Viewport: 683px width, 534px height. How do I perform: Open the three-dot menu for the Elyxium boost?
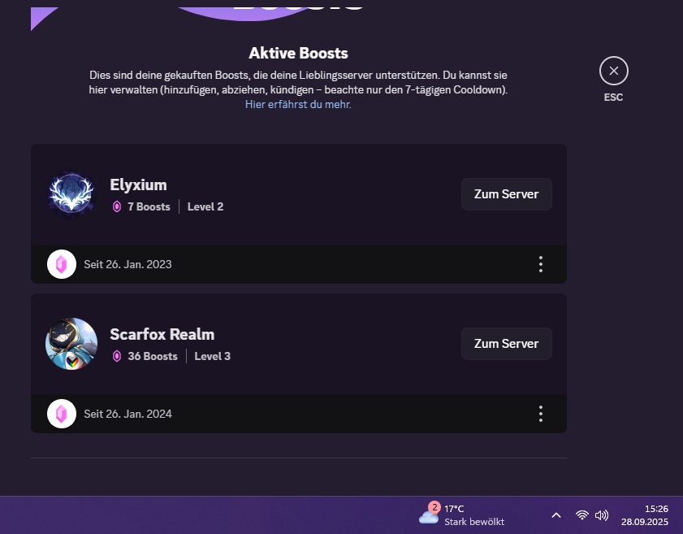coord(541,264)
